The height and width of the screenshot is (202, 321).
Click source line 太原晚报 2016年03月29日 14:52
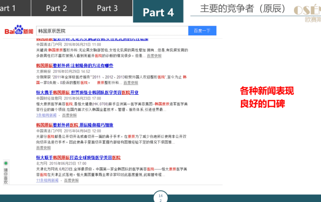tap(63, 72)
